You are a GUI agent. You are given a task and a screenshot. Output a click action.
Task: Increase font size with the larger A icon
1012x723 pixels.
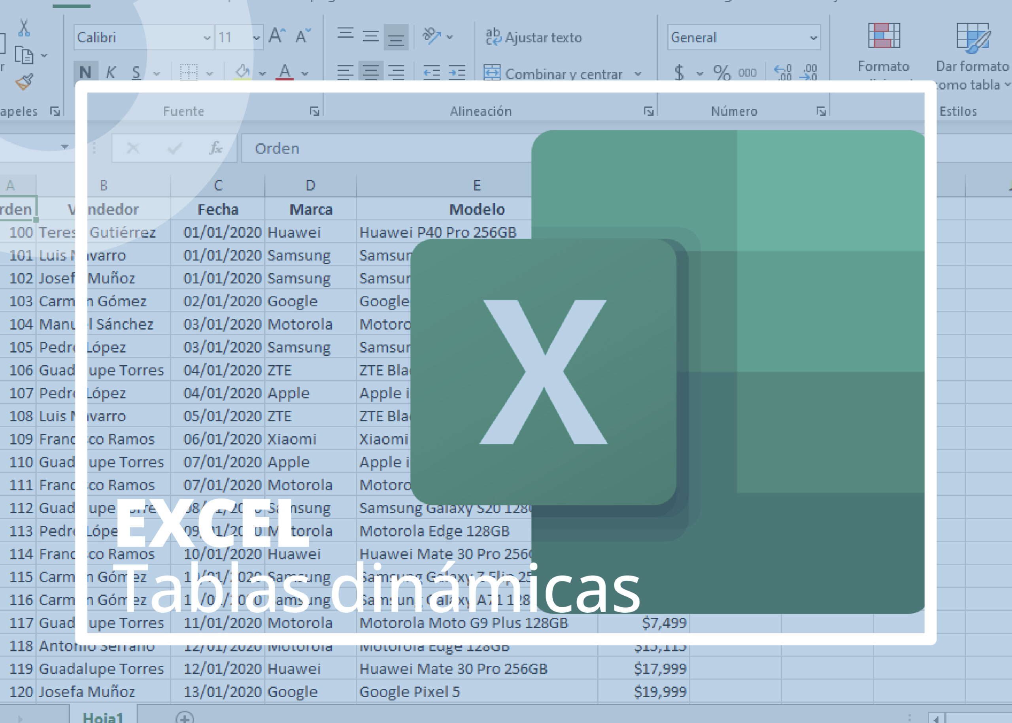click(x=277, y=35)
